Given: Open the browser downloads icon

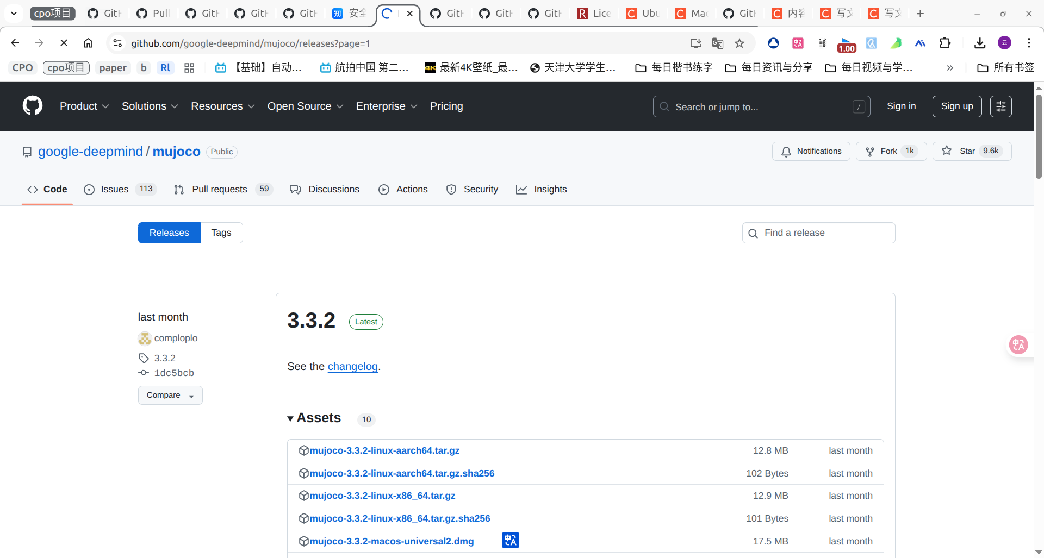Looking at the screenshot, I should [x=980, y=43].
